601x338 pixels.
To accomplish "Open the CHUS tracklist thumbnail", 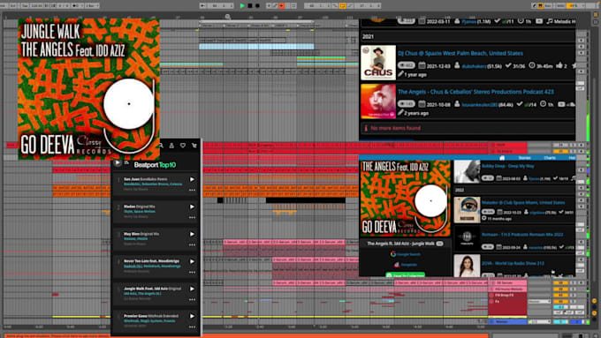I will click(378, 63).
